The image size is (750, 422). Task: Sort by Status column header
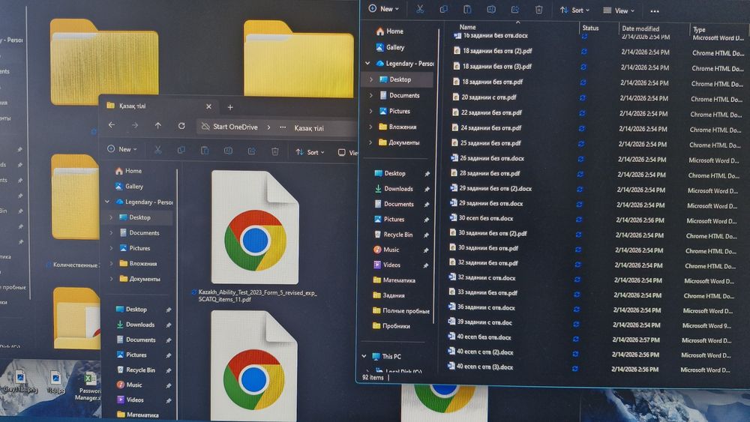click(x=590, y=28)
